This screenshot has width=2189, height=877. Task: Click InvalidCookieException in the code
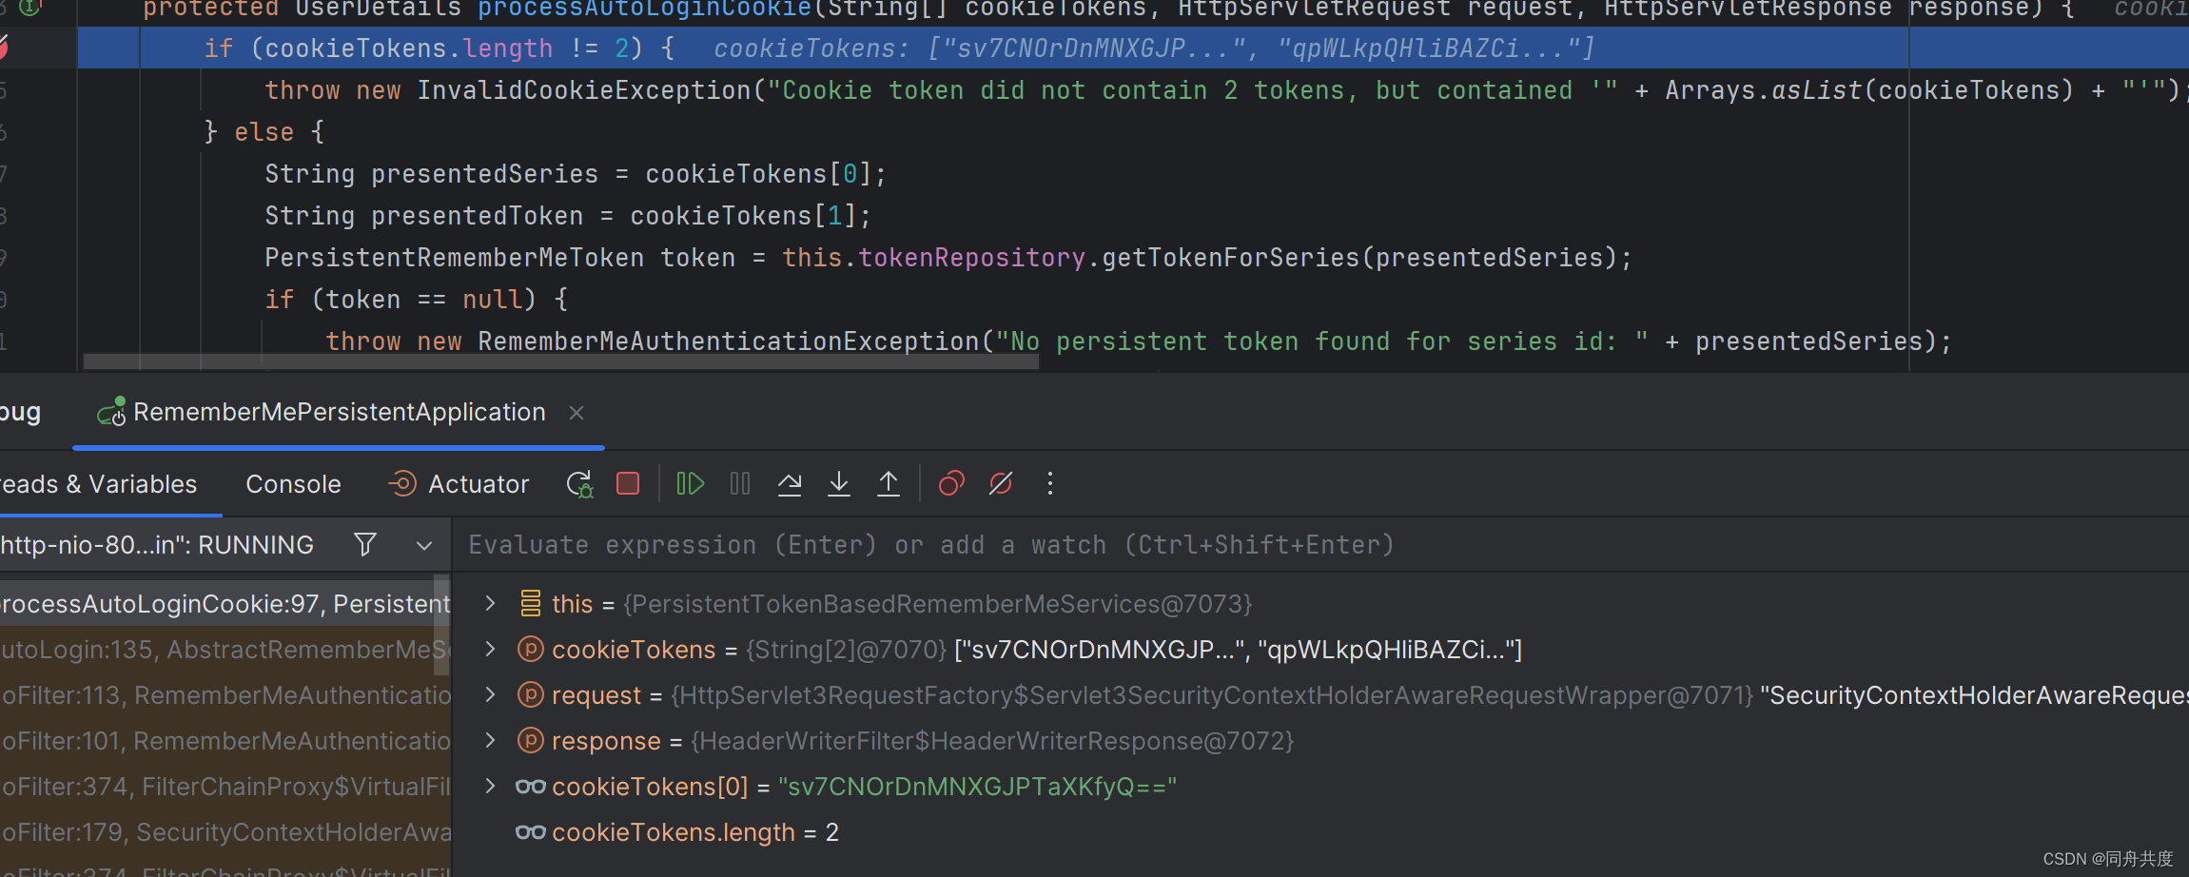pos(584,90)
